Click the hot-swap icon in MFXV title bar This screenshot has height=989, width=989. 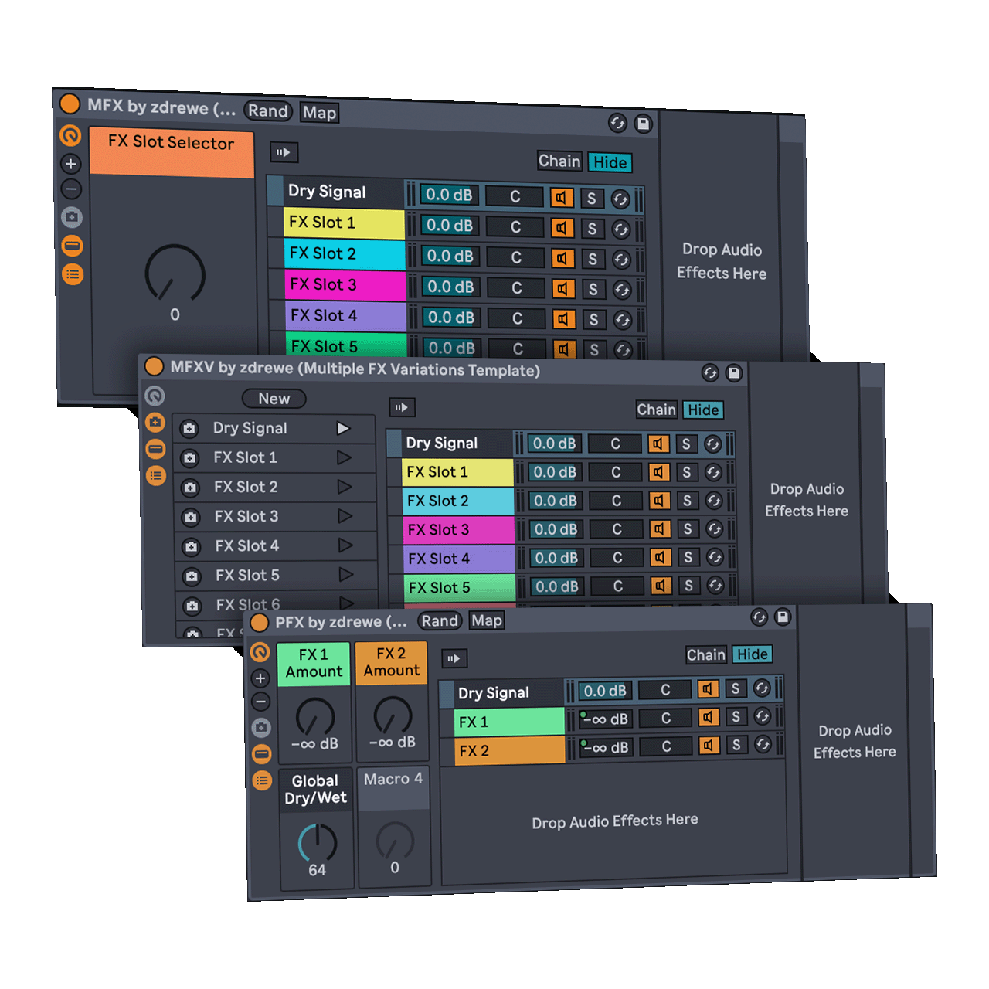(710, 373)
